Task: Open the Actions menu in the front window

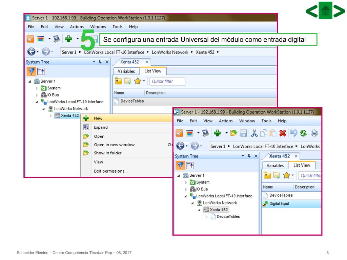Action: 226,121
